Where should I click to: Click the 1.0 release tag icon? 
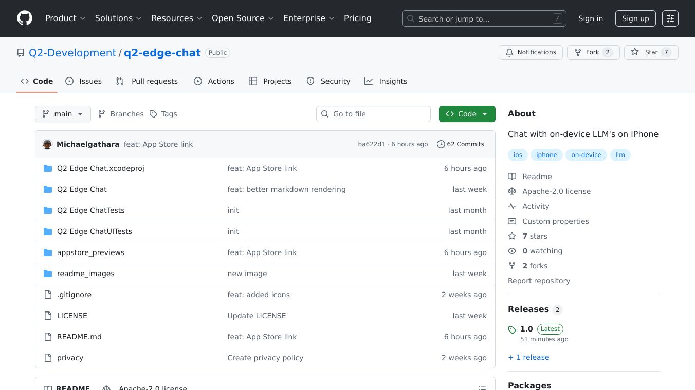[x=512, y=330]
